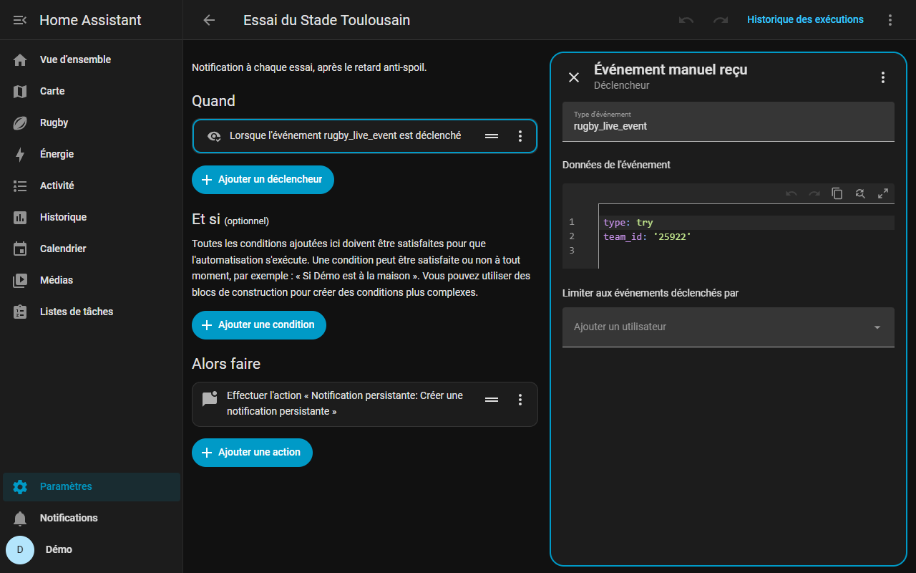This screenshot has height=573, width=916.
Task: Open Médias browser in sidebar
Action: click(92, 280)
